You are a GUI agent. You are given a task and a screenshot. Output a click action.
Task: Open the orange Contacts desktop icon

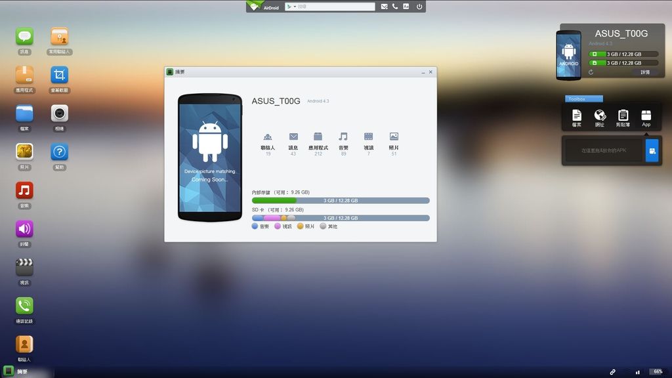(x=24, y=344)
